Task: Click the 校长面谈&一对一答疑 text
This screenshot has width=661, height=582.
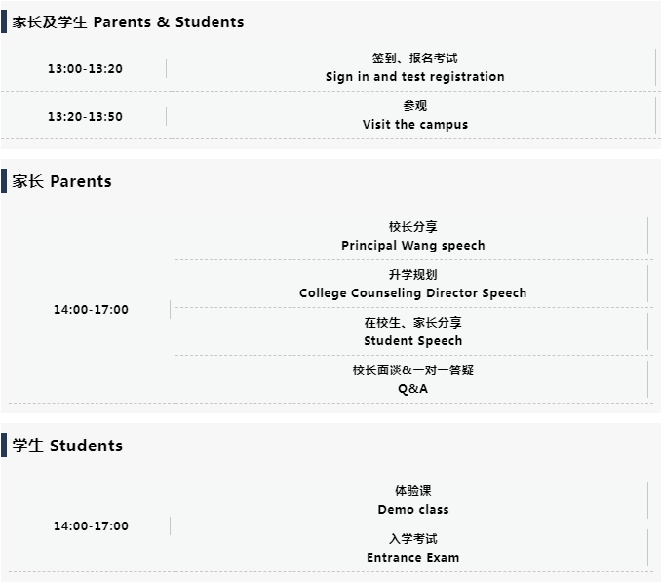Action: coord(413,370)
